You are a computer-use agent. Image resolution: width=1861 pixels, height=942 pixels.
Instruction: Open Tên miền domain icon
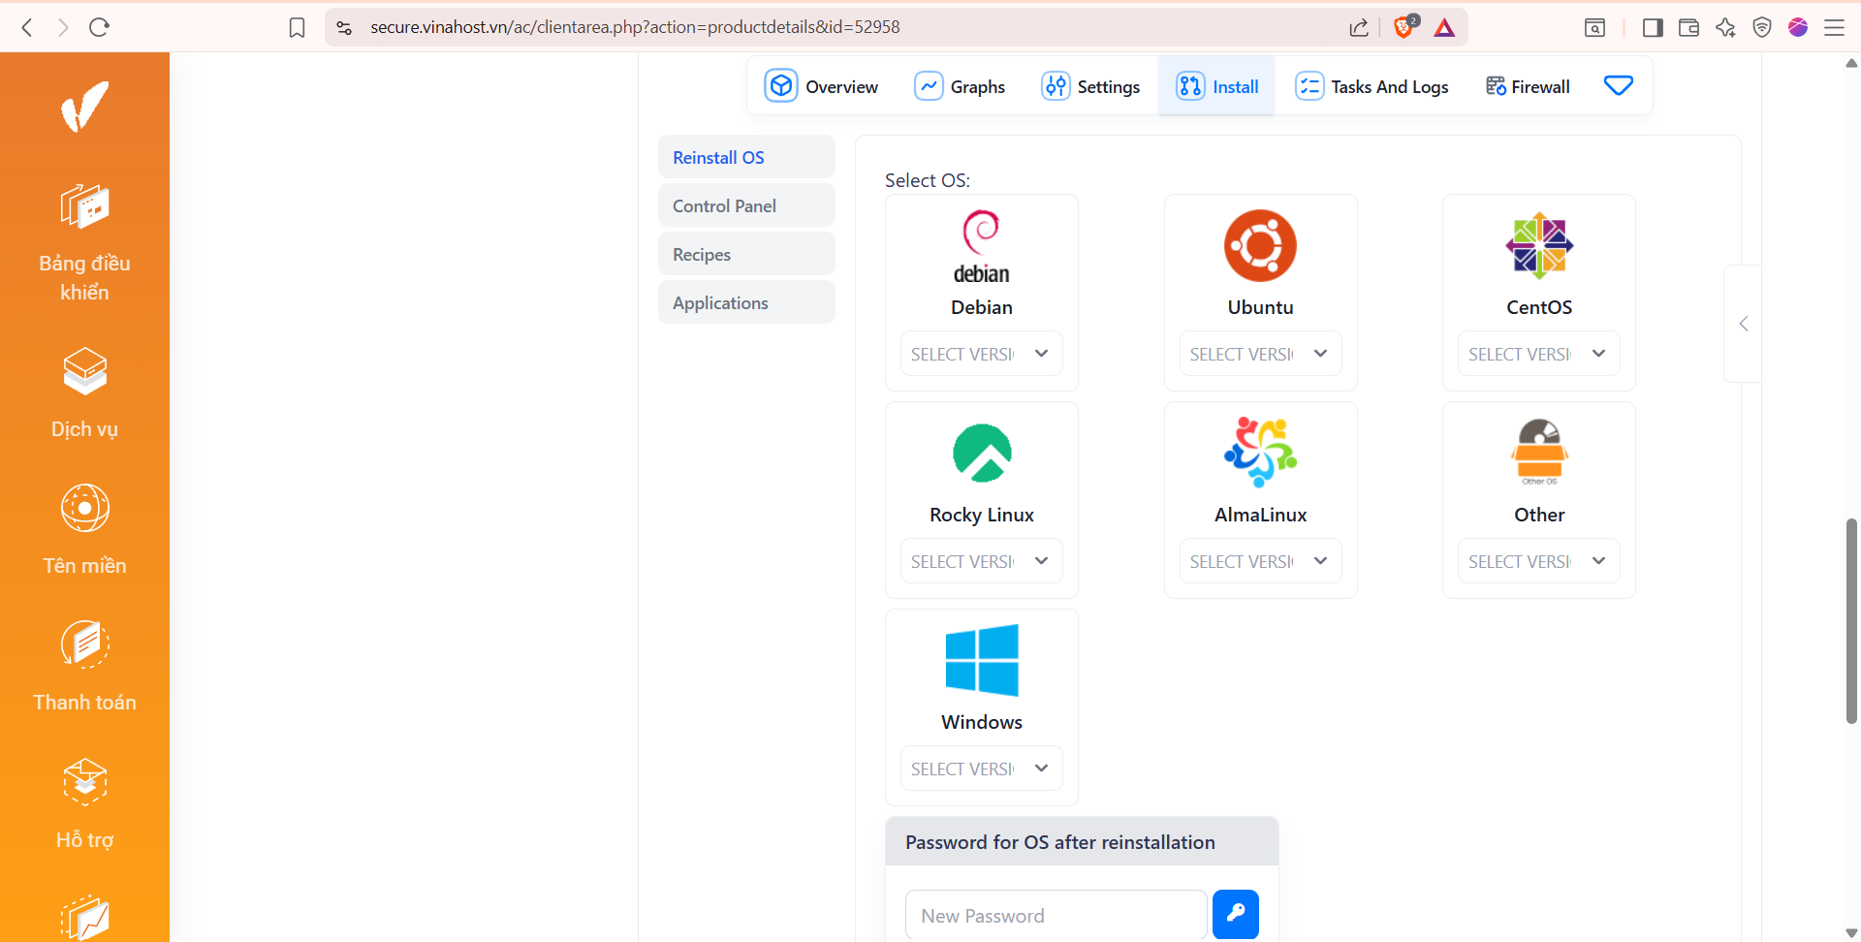tap(84, 508)
